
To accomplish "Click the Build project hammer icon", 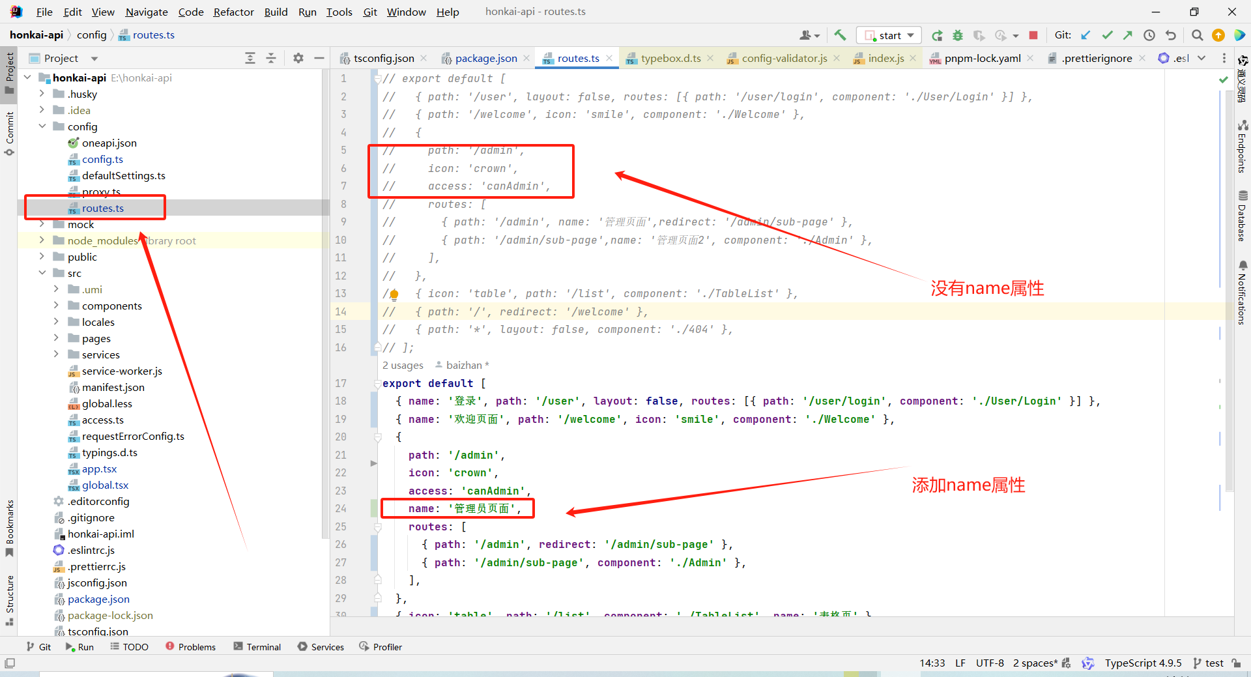I will click(x=840, y=35).
